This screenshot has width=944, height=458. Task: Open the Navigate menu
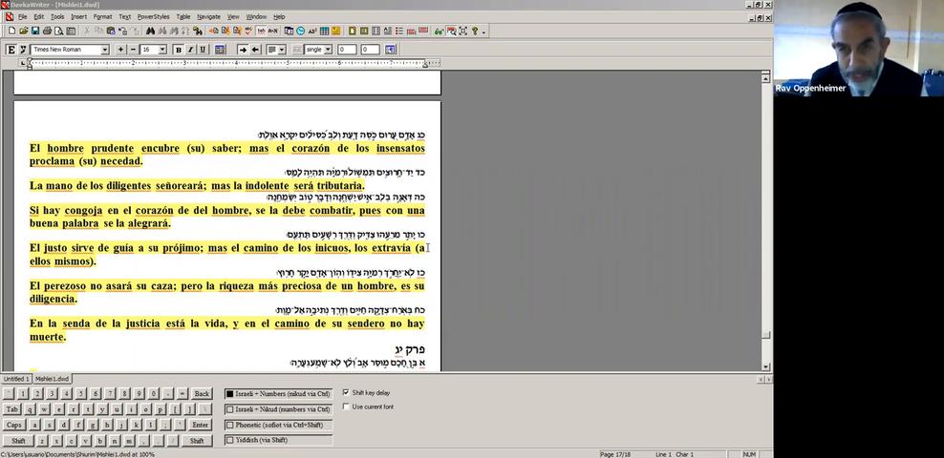pos(208,17)
